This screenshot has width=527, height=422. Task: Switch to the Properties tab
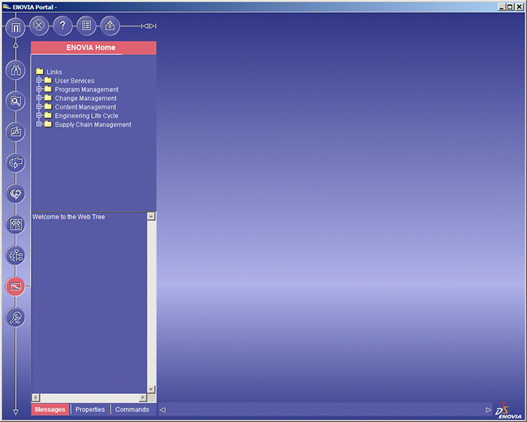tap(90, 410)
